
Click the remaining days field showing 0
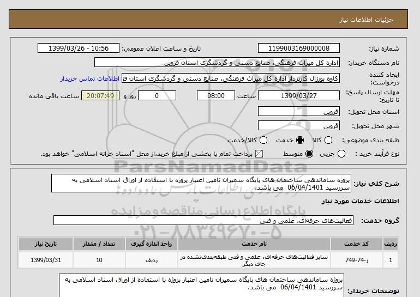pos(157,95)
